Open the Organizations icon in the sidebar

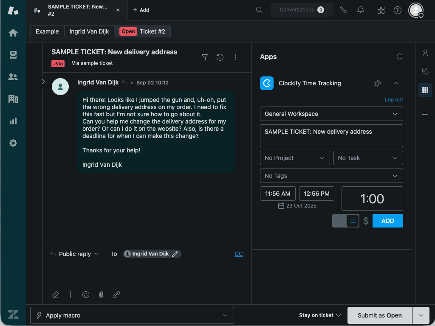click(13, 98)
